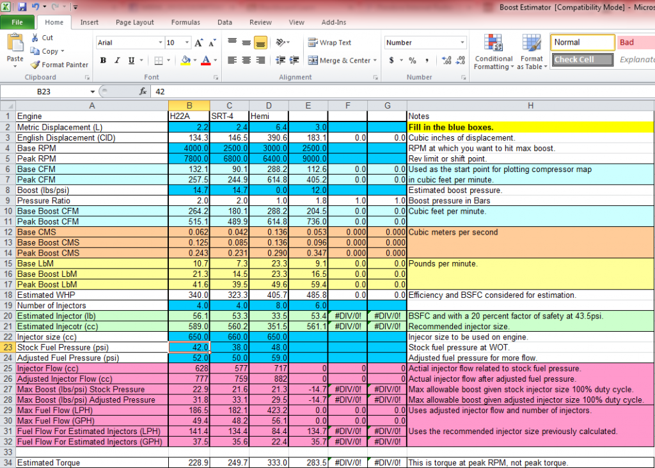Click the Insert Function fx icon
Image resolution: width=655 pixels, height=468 pixels.
point(143,91)
